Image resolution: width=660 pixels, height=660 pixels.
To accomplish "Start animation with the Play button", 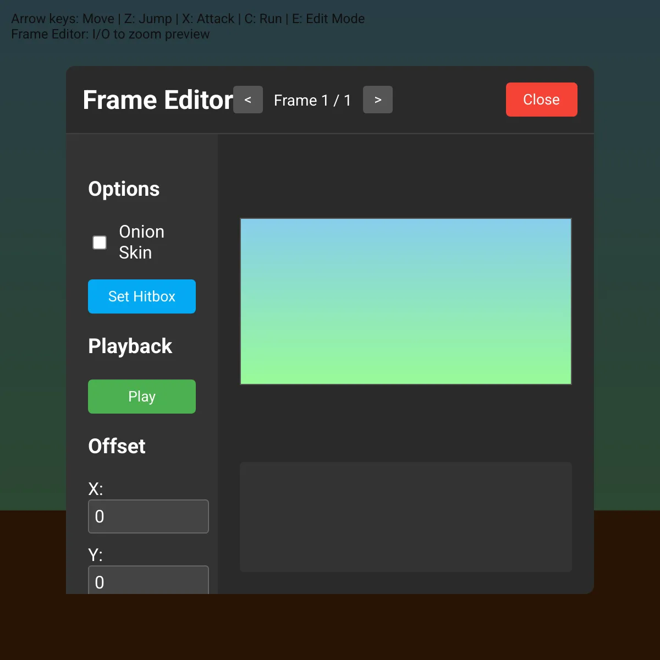I will (142, 397).
